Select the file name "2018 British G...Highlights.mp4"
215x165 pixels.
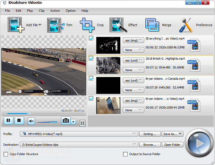pyautogui.click(x=165, y=59)
